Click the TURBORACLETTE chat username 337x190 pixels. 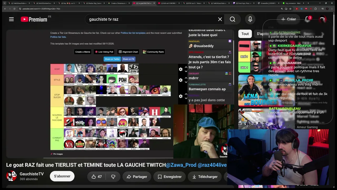[197, 84]
